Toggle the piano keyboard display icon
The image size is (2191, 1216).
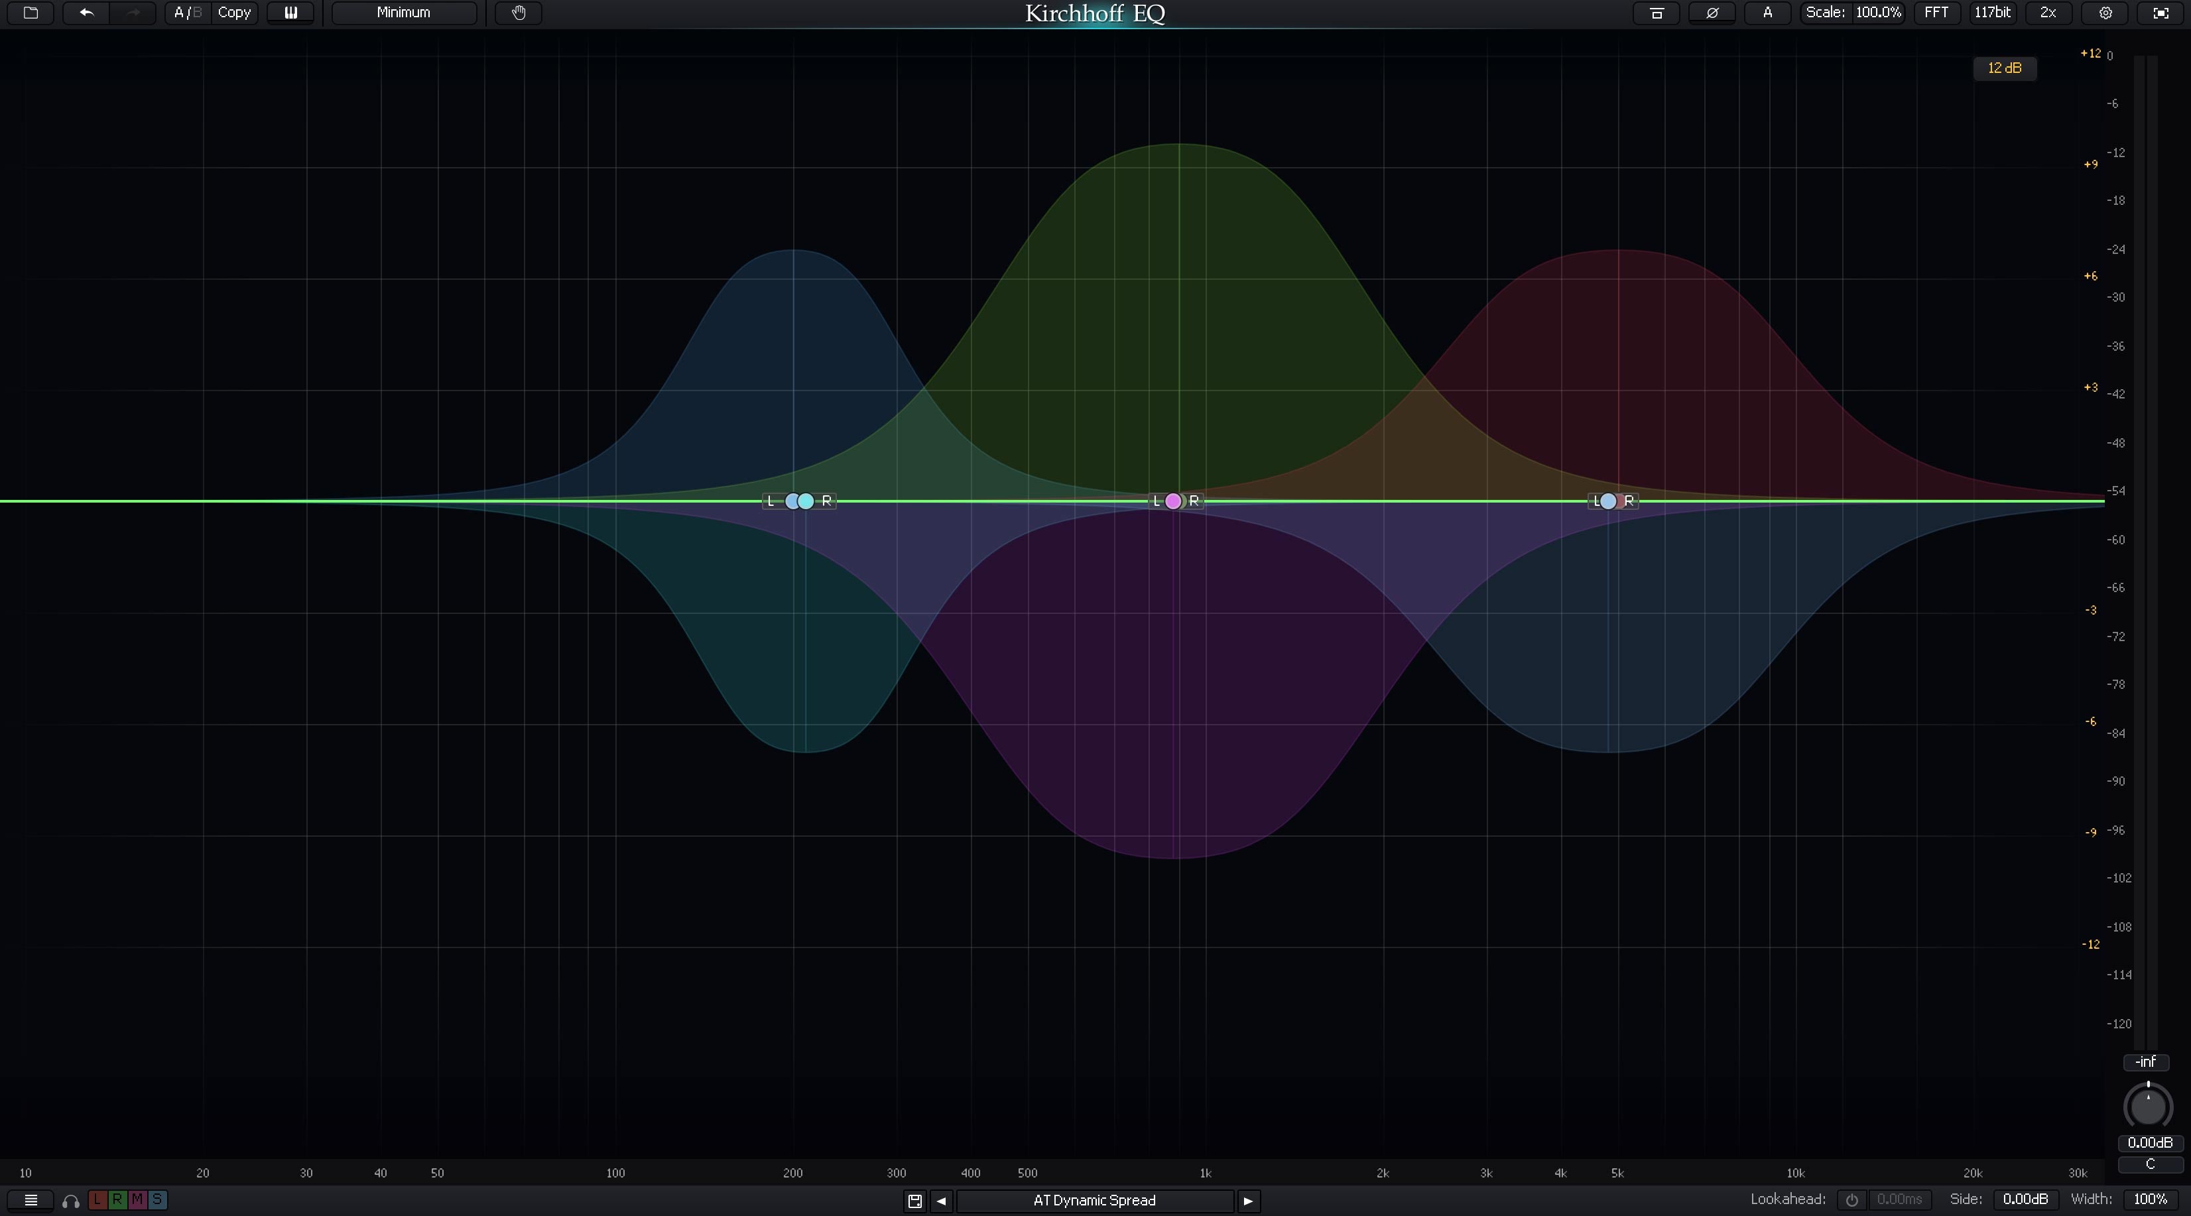tap(291, 13)
